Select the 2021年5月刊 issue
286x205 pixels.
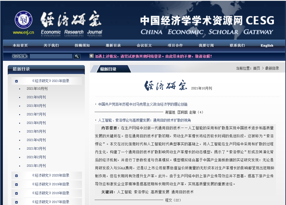[36, 131]
